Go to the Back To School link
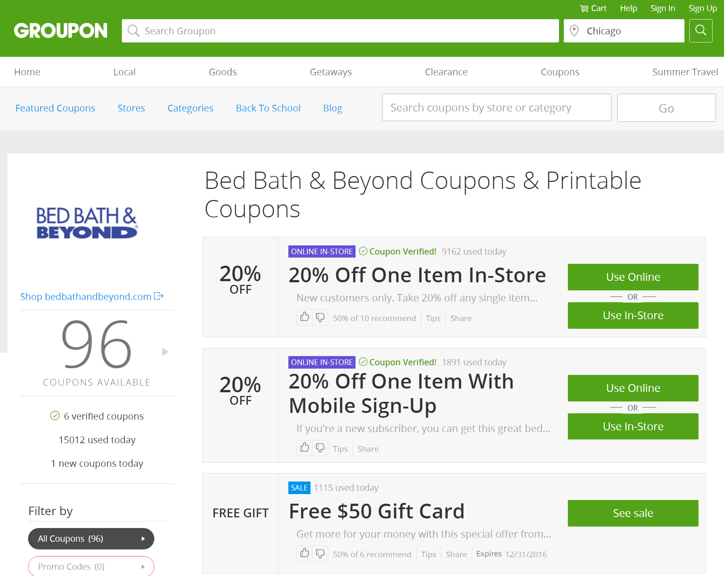This screenshot has width=724, height=576. coord(268,108)
